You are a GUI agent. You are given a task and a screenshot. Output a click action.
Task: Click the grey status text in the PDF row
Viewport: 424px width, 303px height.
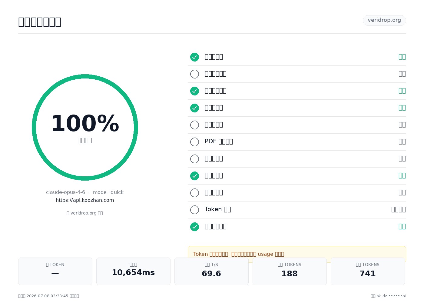point(402,142)
